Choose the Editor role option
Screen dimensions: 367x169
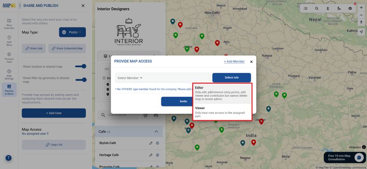222,93
